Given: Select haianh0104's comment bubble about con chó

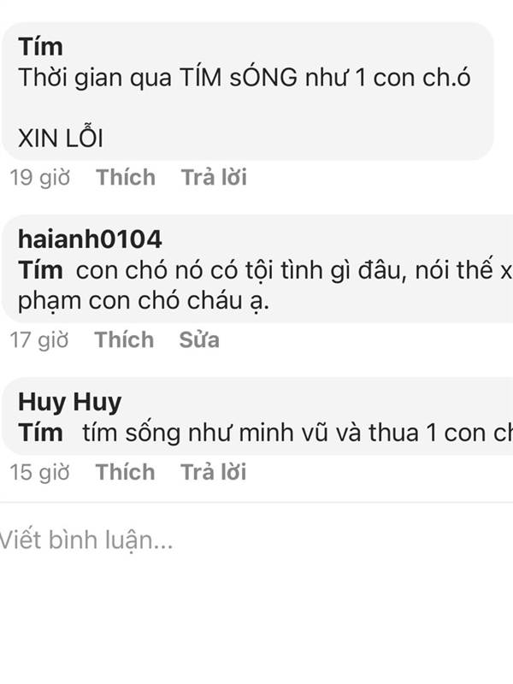Looking at the screenshot, I should (x=257, y=268).
